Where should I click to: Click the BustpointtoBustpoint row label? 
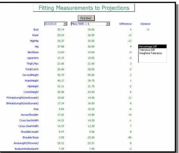point(27,149)
